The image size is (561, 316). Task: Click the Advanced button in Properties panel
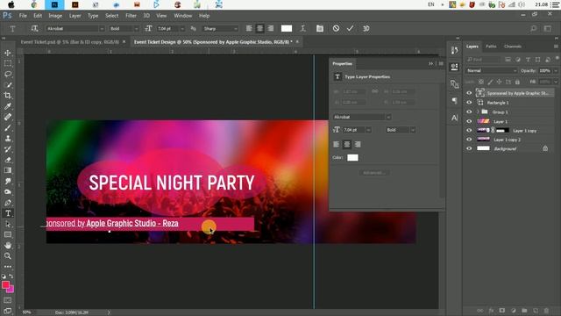374,173
